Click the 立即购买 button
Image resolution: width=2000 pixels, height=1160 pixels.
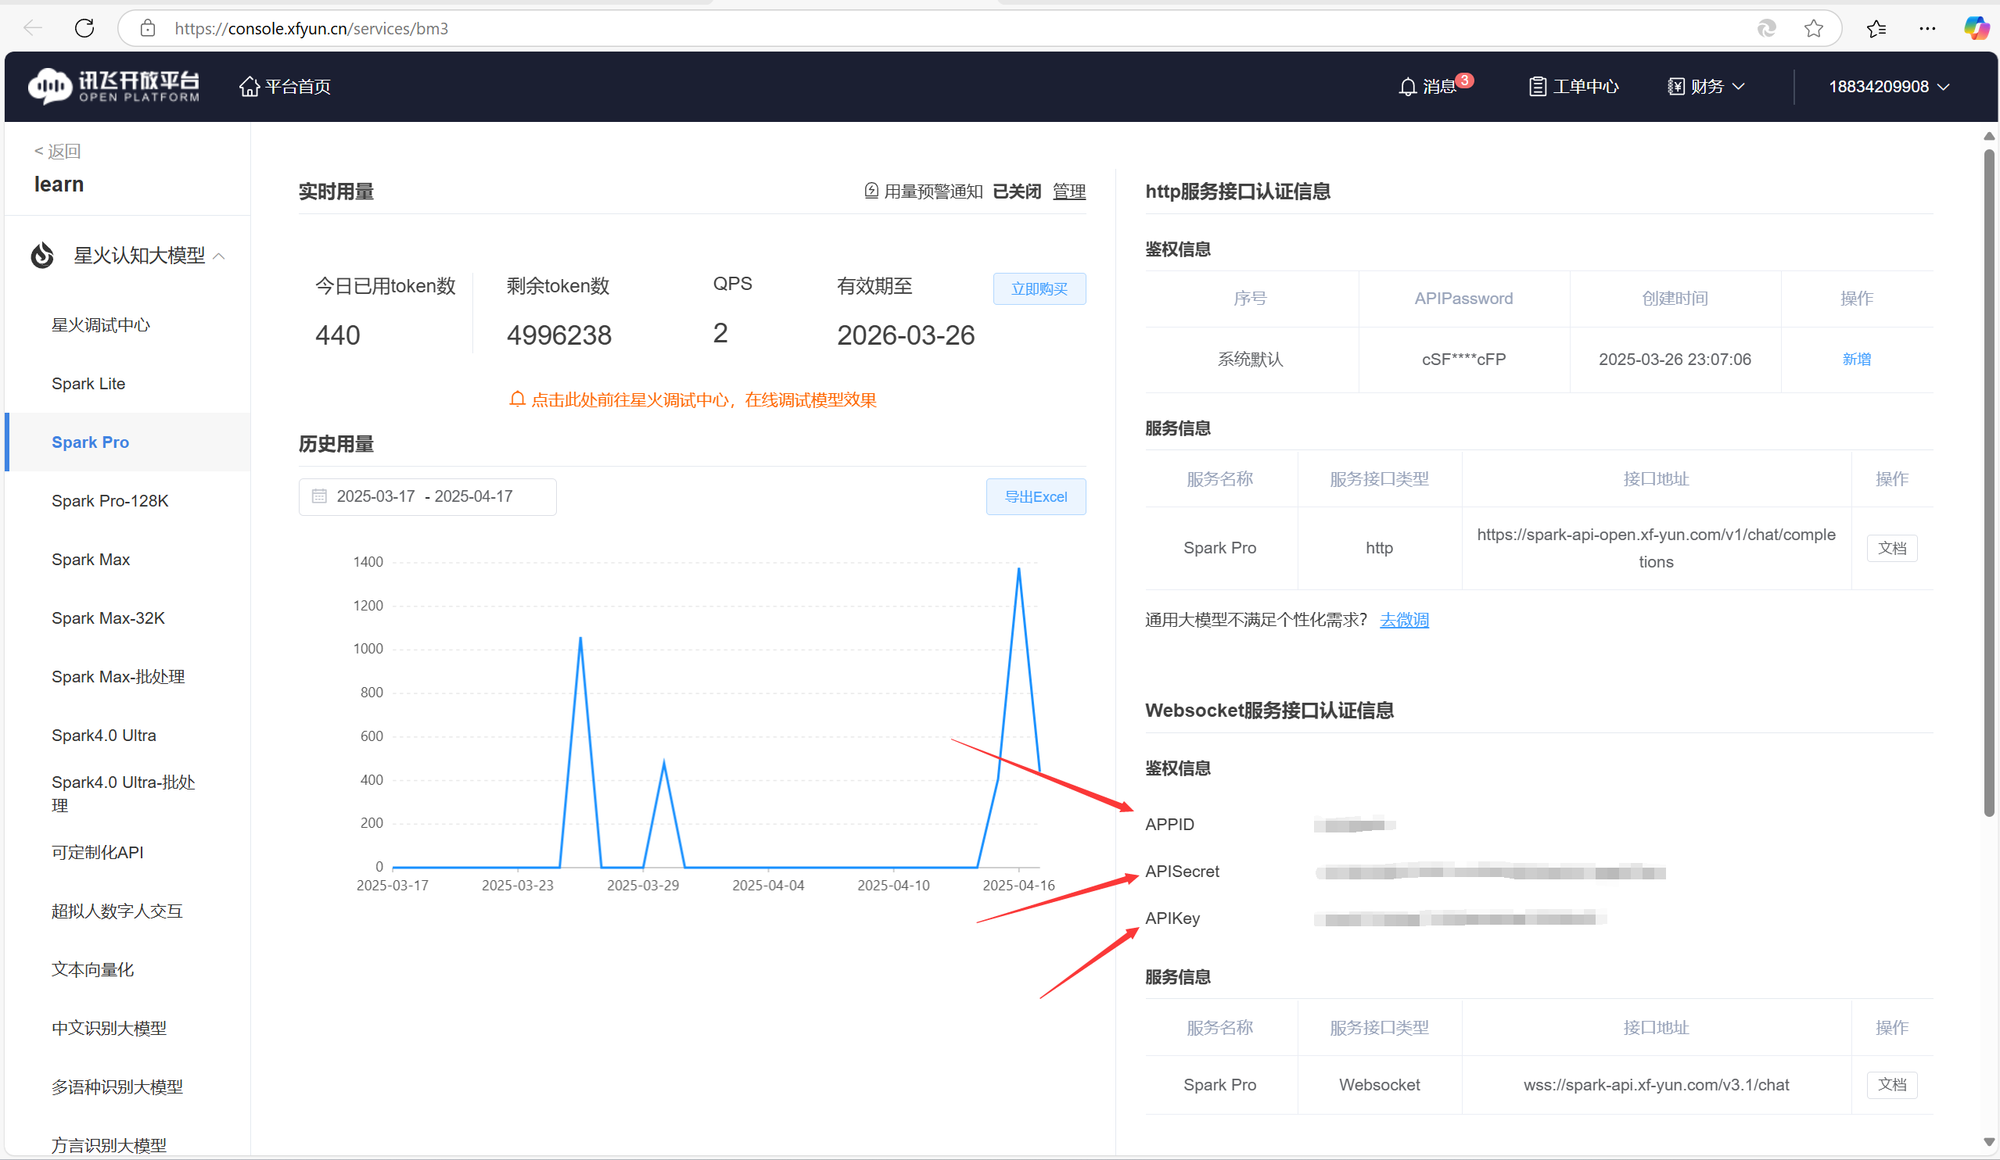1039,289
